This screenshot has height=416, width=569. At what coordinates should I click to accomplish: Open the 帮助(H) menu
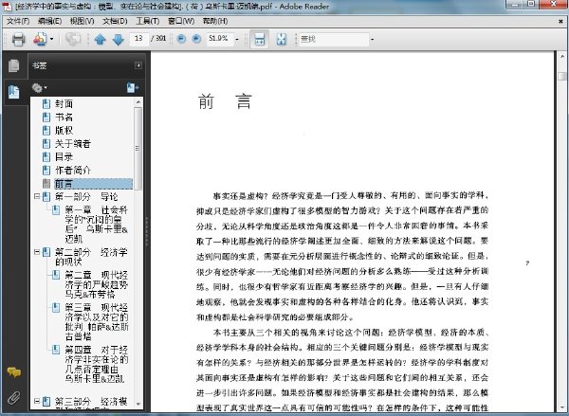tap(215, 21)
